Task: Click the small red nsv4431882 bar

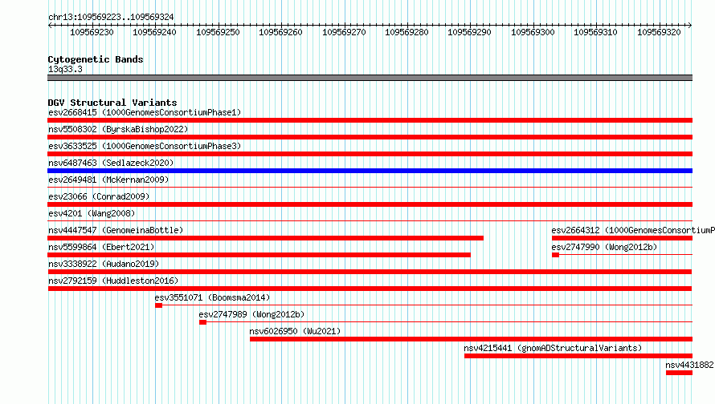Action: coord(679,373)
